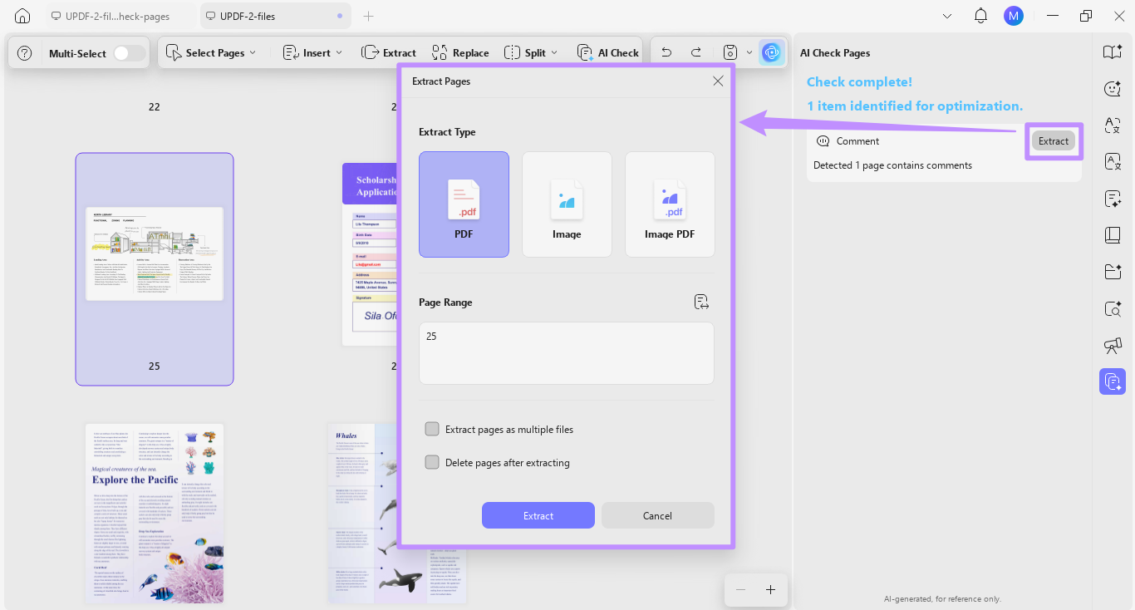Select Explore the Pacific page thumbnail
Image resolution: width=1135 pixels, height=610 pixels.
pyautogui.click(x=155, y=514)
